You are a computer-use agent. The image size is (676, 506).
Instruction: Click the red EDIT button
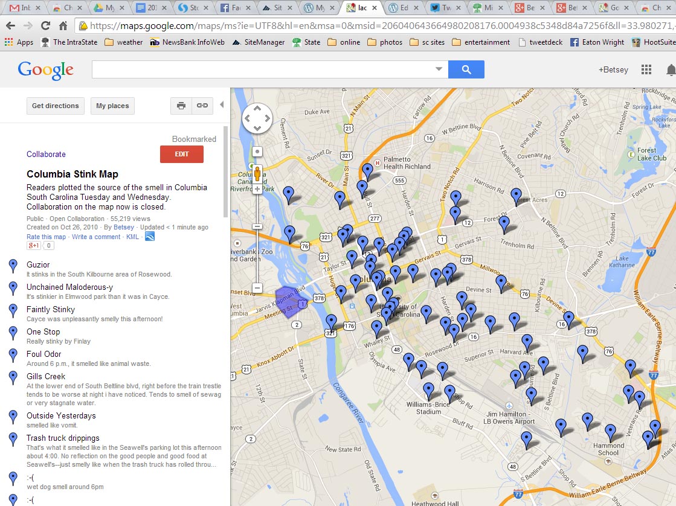point(181,154)
